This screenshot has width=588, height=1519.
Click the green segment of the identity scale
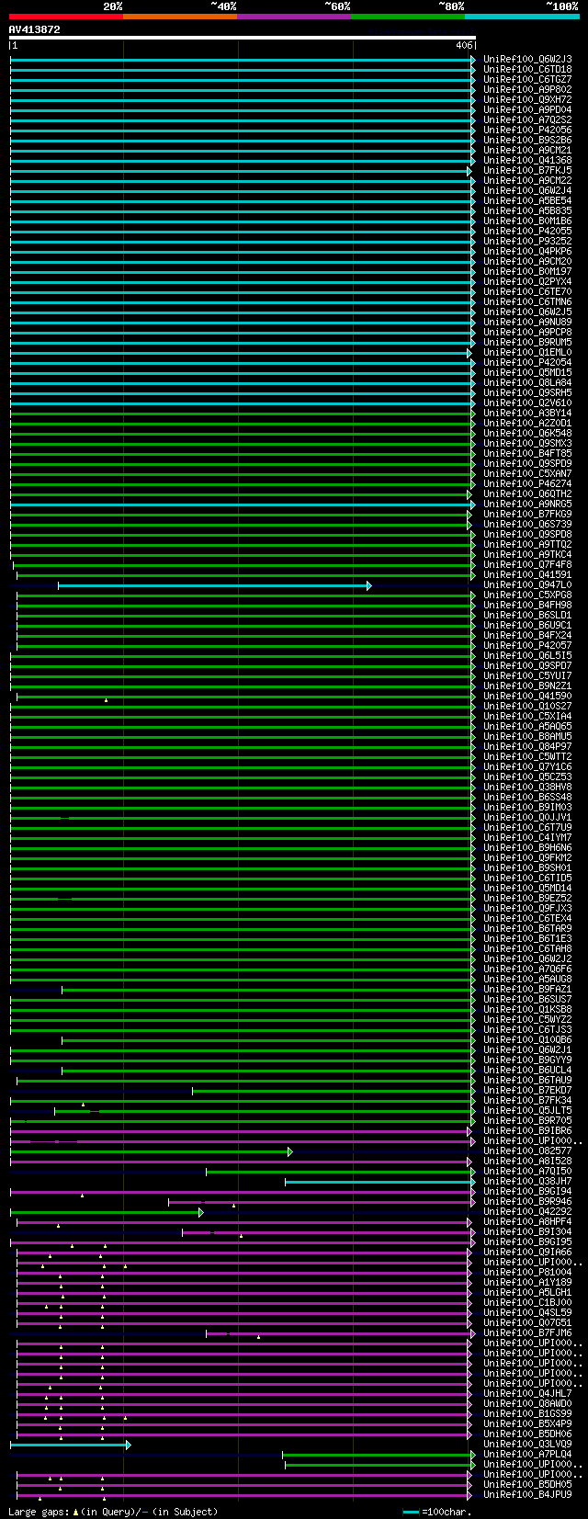407,16
